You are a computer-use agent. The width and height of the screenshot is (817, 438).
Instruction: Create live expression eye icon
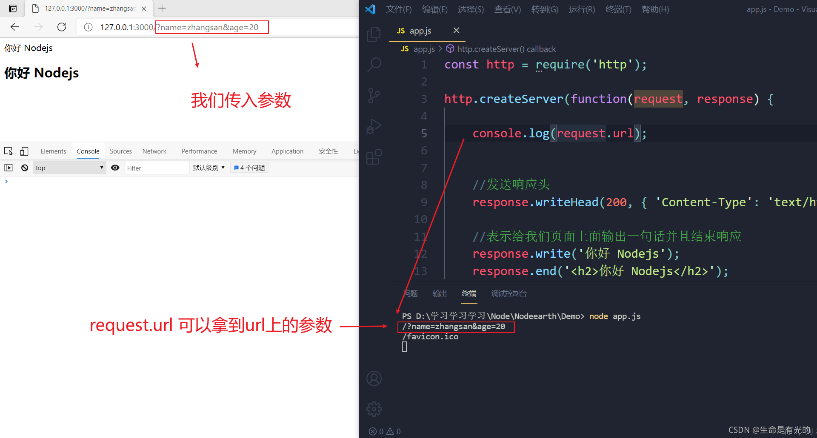(x=115, y=168)
